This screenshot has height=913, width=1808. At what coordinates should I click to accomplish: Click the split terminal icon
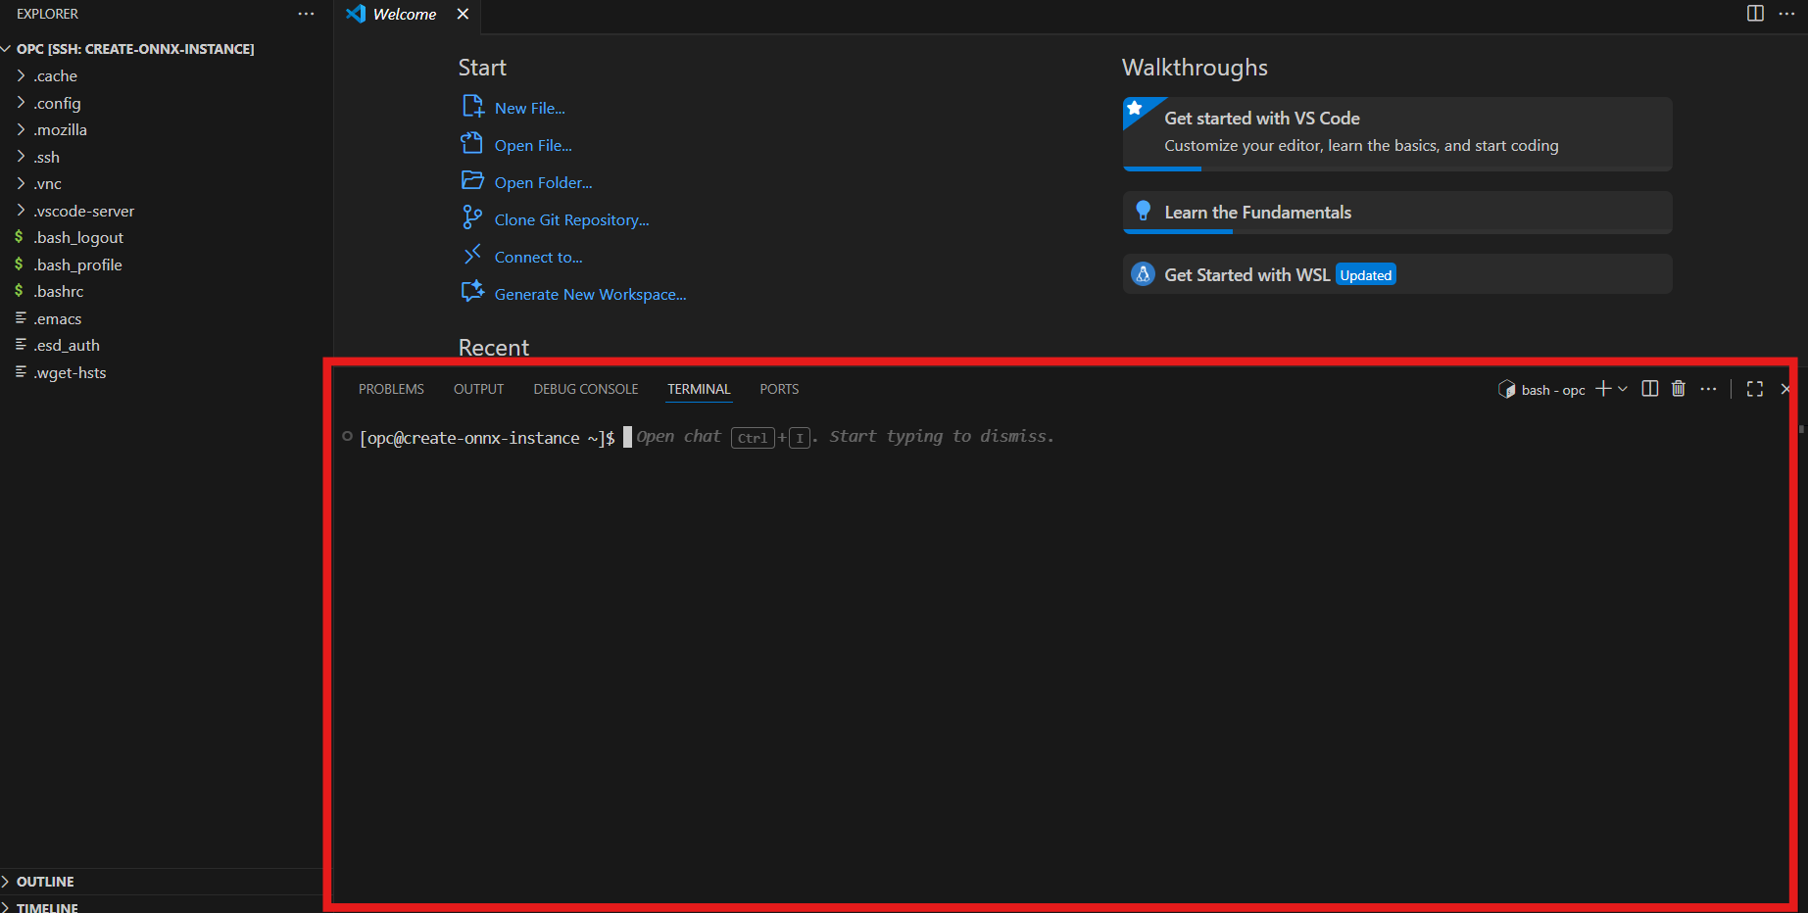click(1650, 389)
